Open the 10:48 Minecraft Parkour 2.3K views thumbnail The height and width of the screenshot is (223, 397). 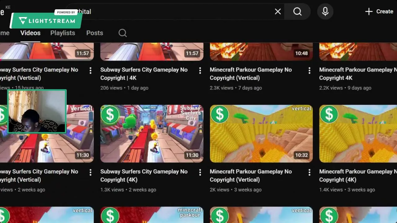(x=261, y=51)
